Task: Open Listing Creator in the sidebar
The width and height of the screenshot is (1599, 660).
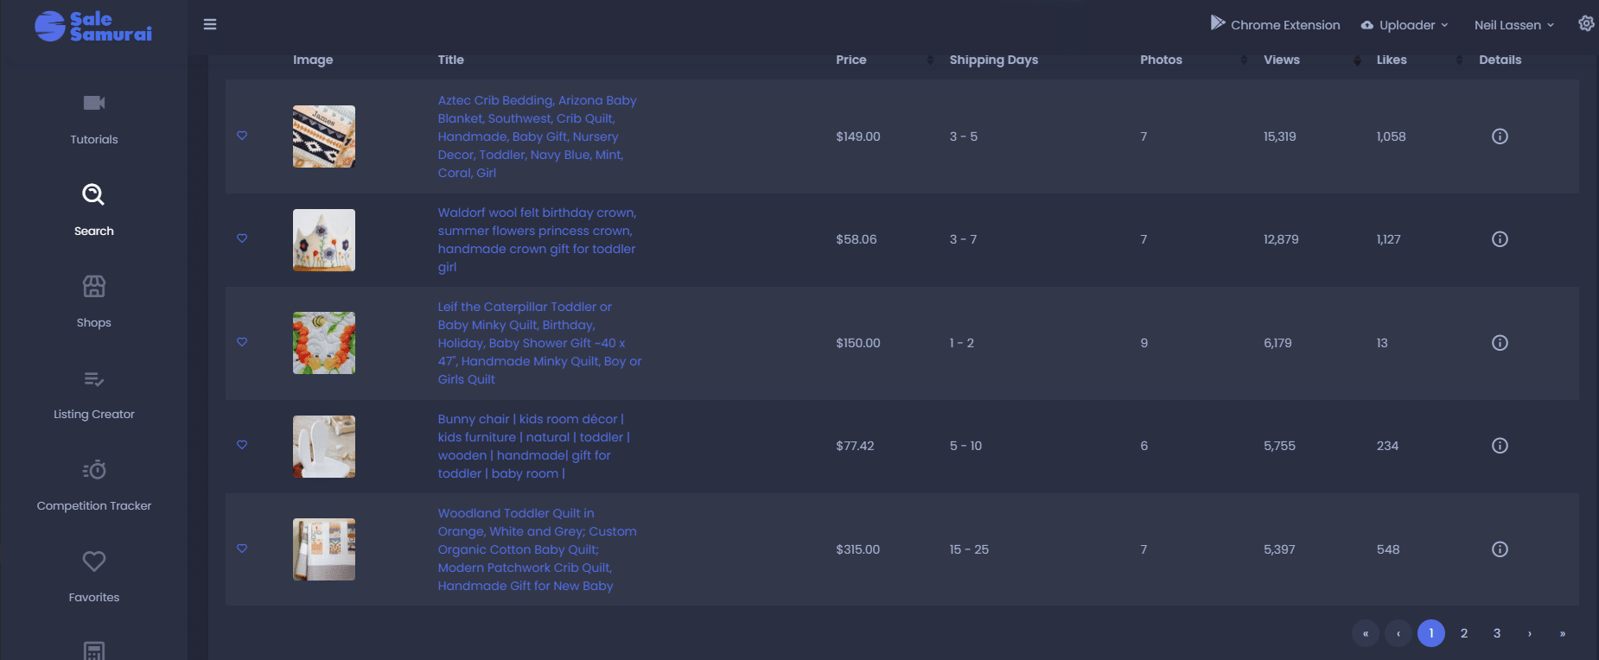Action: [94, 394]
